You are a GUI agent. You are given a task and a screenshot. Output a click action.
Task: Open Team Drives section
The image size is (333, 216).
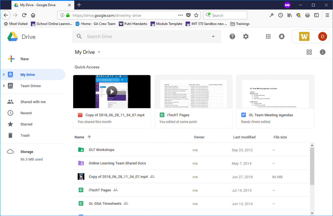click(x=33, y=86)
